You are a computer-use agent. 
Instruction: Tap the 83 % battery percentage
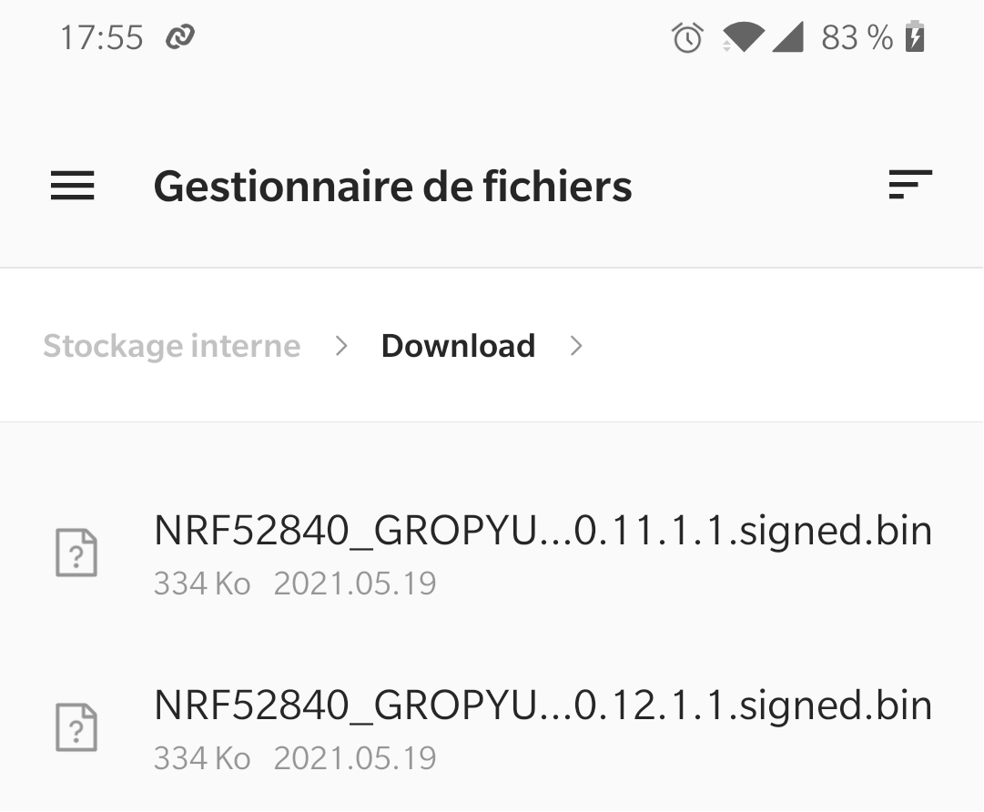857,38
